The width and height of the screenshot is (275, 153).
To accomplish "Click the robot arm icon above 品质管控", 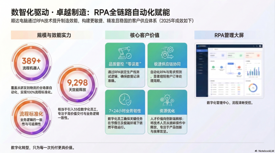I will (125, 53).
